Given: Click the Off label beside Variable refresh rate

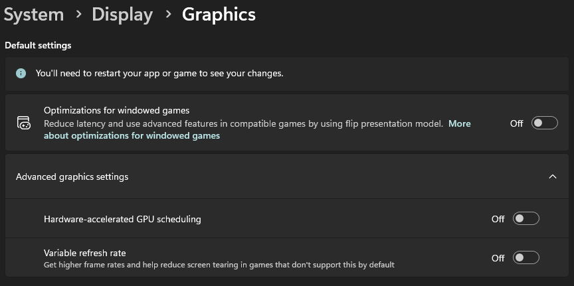Looking at the screenshot, I should click(x=498, y=257).
